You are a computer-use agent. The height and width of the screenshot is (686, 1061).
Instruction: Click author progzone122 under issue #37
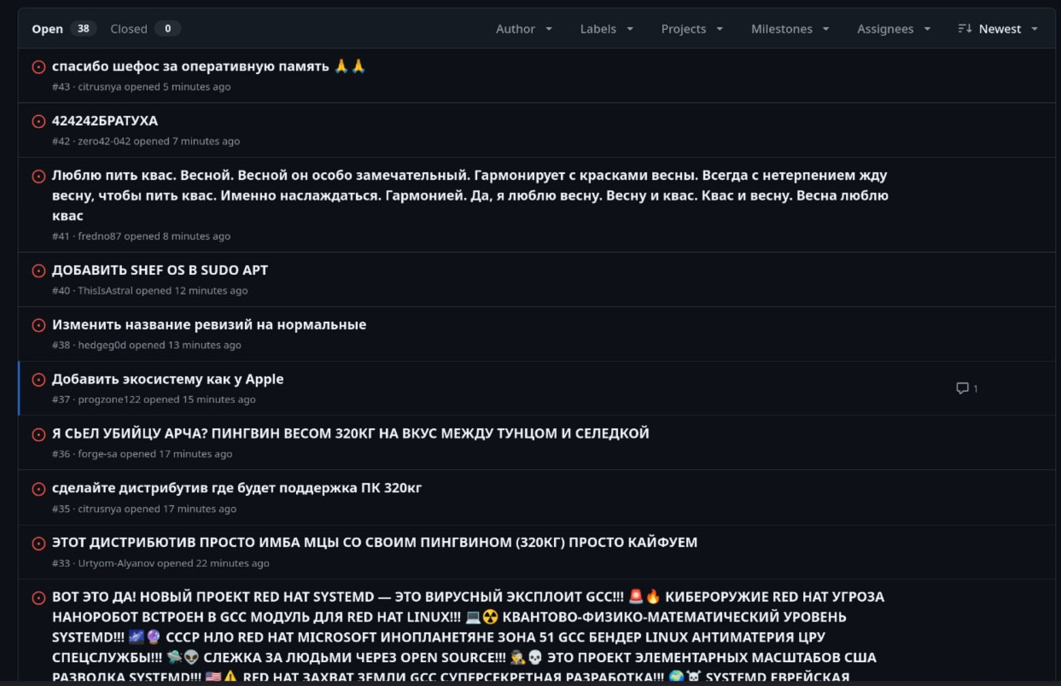point(108,399)
